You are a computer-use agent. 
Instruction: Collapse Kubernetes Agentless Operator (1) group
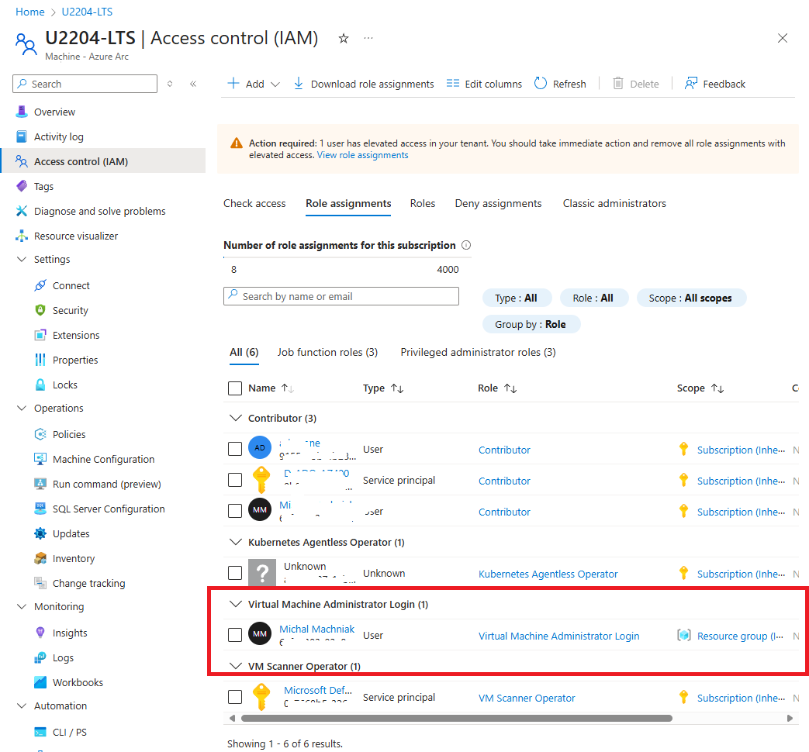click(235, 542)
